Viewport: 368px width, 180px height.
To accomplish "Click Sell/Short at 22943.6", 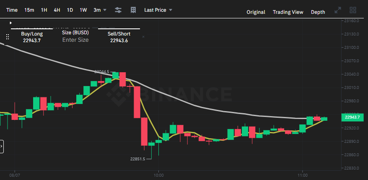I will 119,37.
